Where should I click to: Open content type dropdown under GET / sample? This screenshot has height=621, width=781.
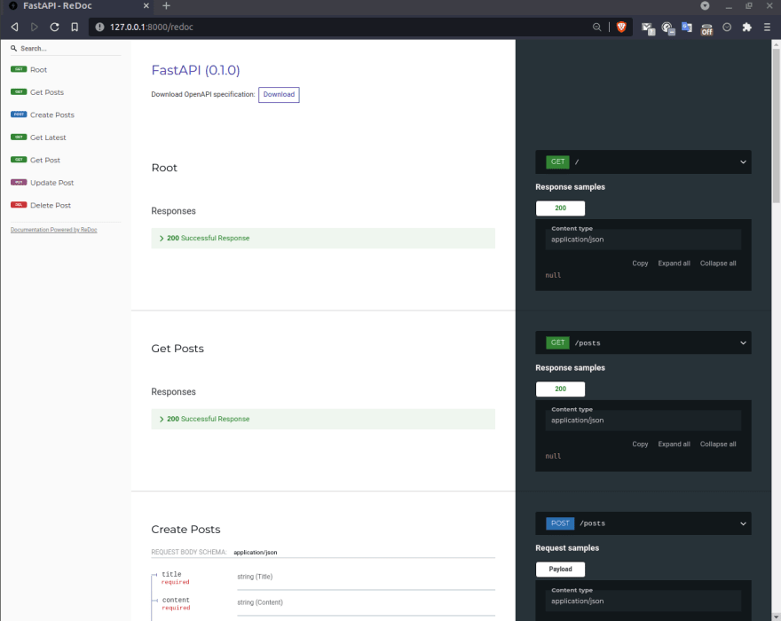click(x=643, y=240)
